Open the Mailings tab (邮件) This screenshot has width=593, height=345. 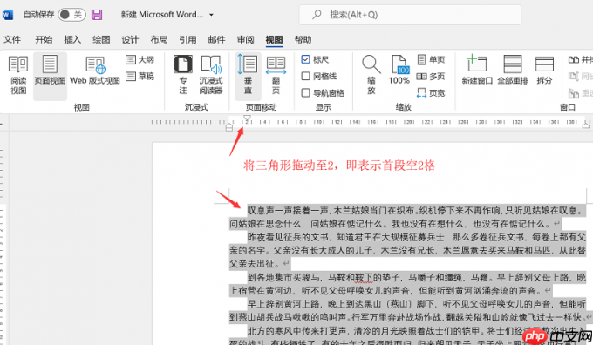216,40
